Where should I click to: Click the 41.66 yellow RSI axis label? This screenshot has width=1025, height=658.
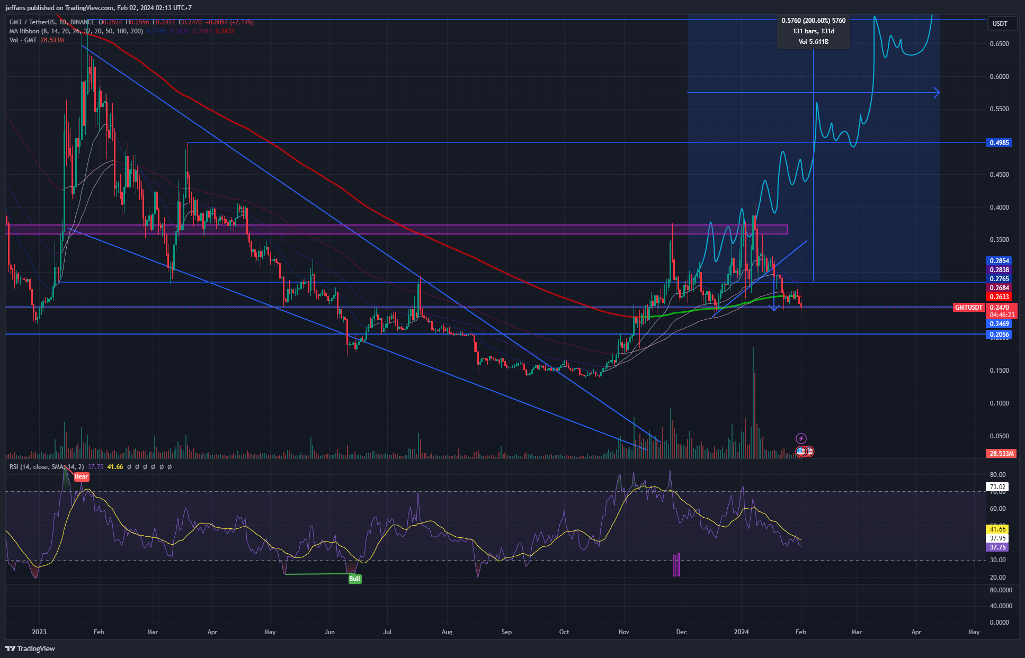click(x=997, y=529)
